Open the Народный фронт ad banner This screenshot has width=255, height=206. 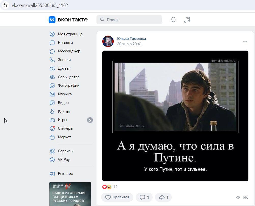tap(70, 194)
